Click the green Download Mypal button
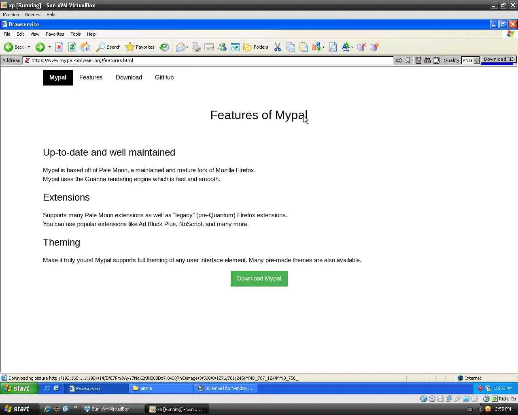This screenshot has width=518, height=415. 259,278
